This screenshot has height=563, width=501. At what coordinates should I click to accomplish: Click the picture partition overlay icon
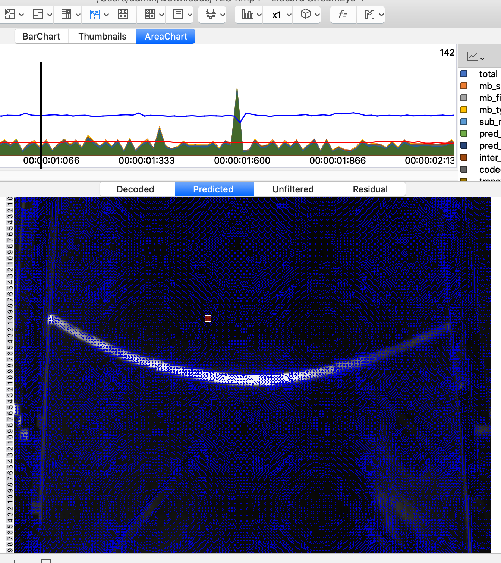click(9, 15)
